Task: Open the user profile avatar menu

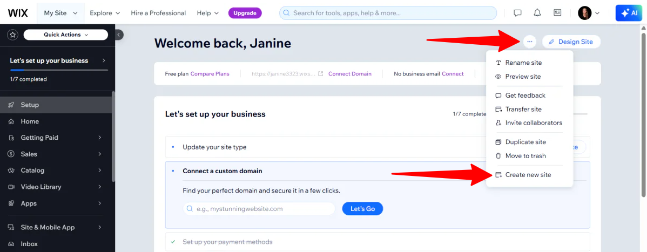Action: pos(589,13)
